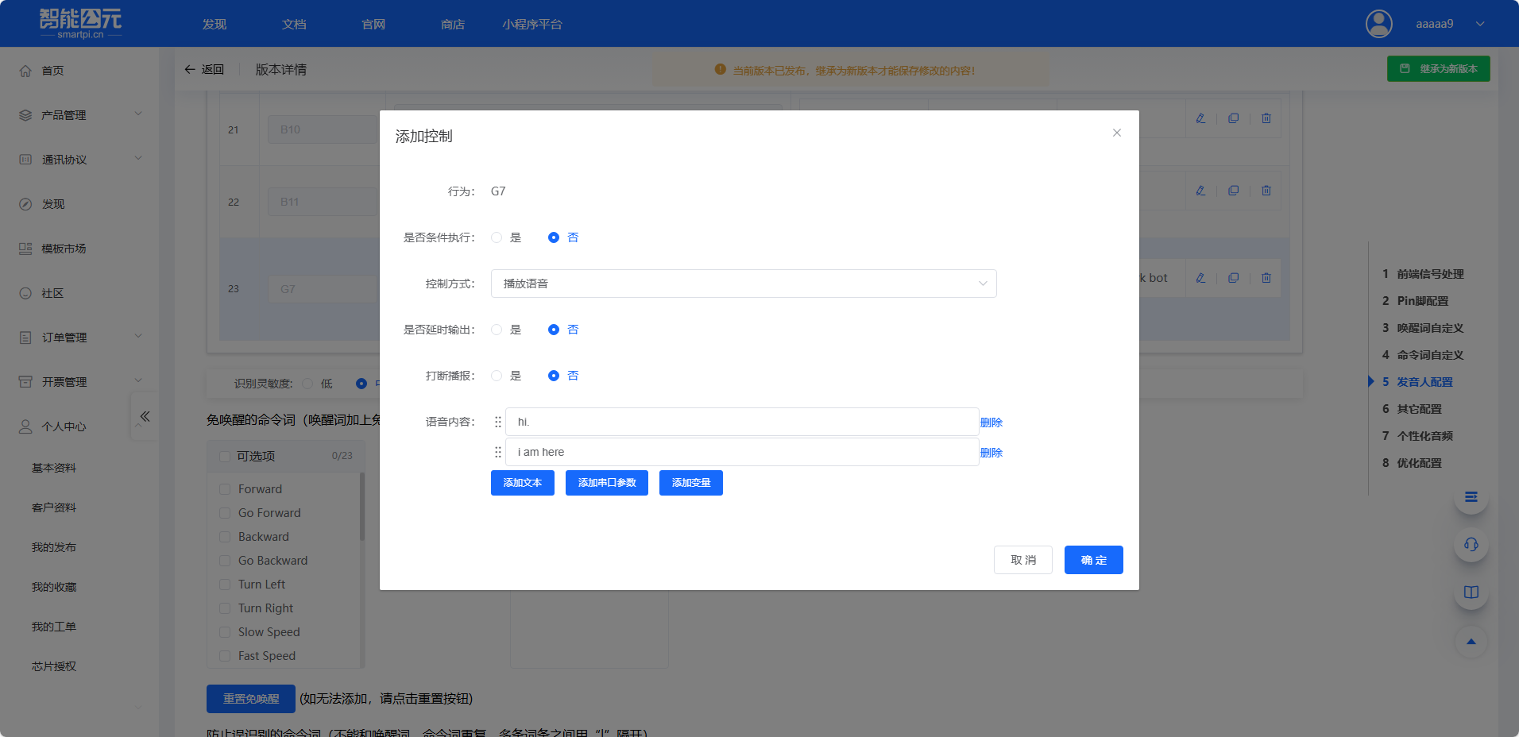Click the user avatar icon
Screen dimensions: 1519x737
(x=1378, y=24)
